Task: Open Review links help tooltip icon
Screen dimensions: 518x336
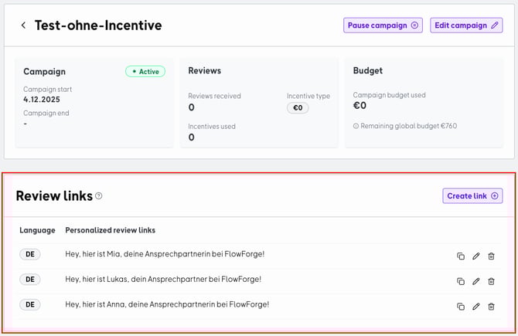Action: coord(99,196)
